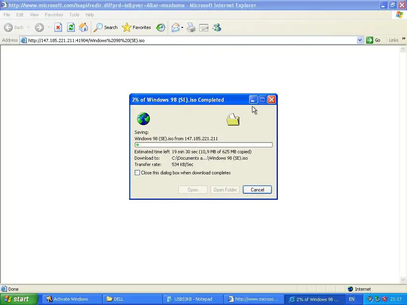Click the Forward navigation arrow
The height and width of the screenshot is (305, 407).
[x=39, y=27]
